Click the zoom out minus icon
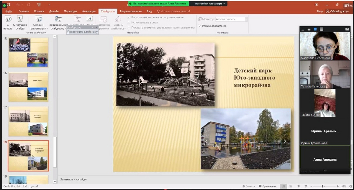Screen dimensions: 354x190 pos(312,186)
